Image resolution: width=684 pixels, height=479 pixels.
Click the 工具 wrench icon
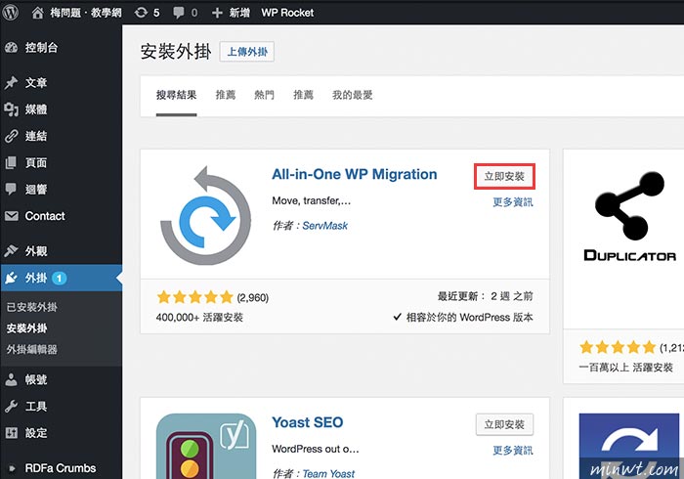12,406
